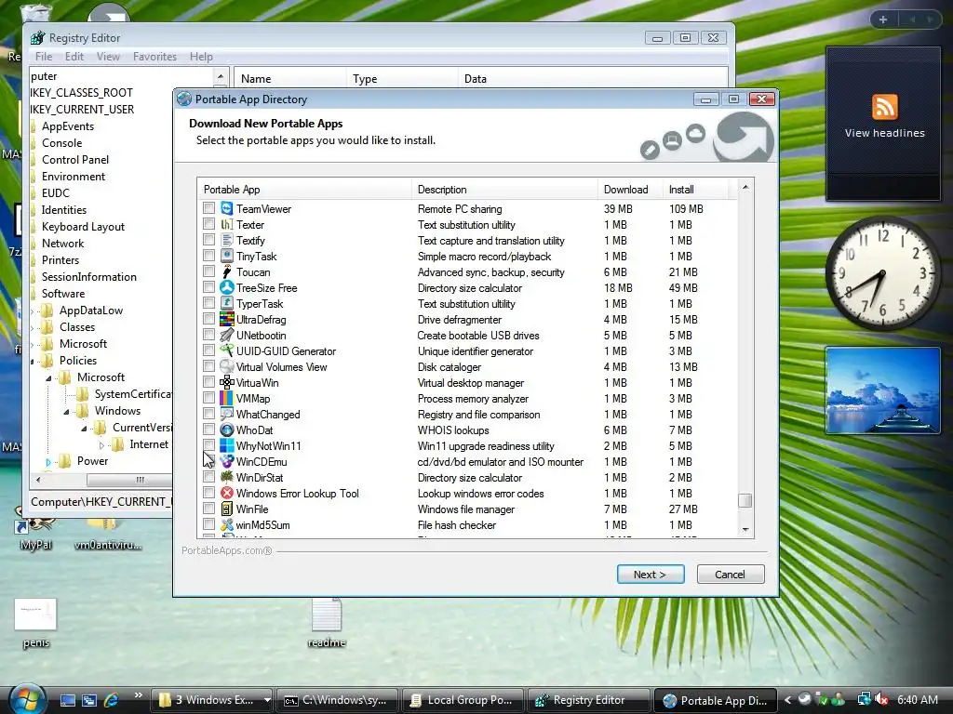The image size is (953, 714).
Task: Open the View menu in Registry Editor
Action: click(108, 57)
